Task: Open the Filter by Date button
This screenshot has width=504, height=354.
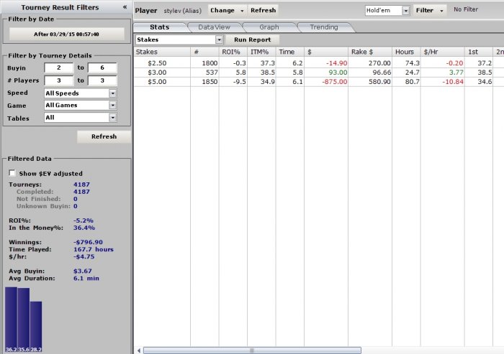Action: point(66,34)
